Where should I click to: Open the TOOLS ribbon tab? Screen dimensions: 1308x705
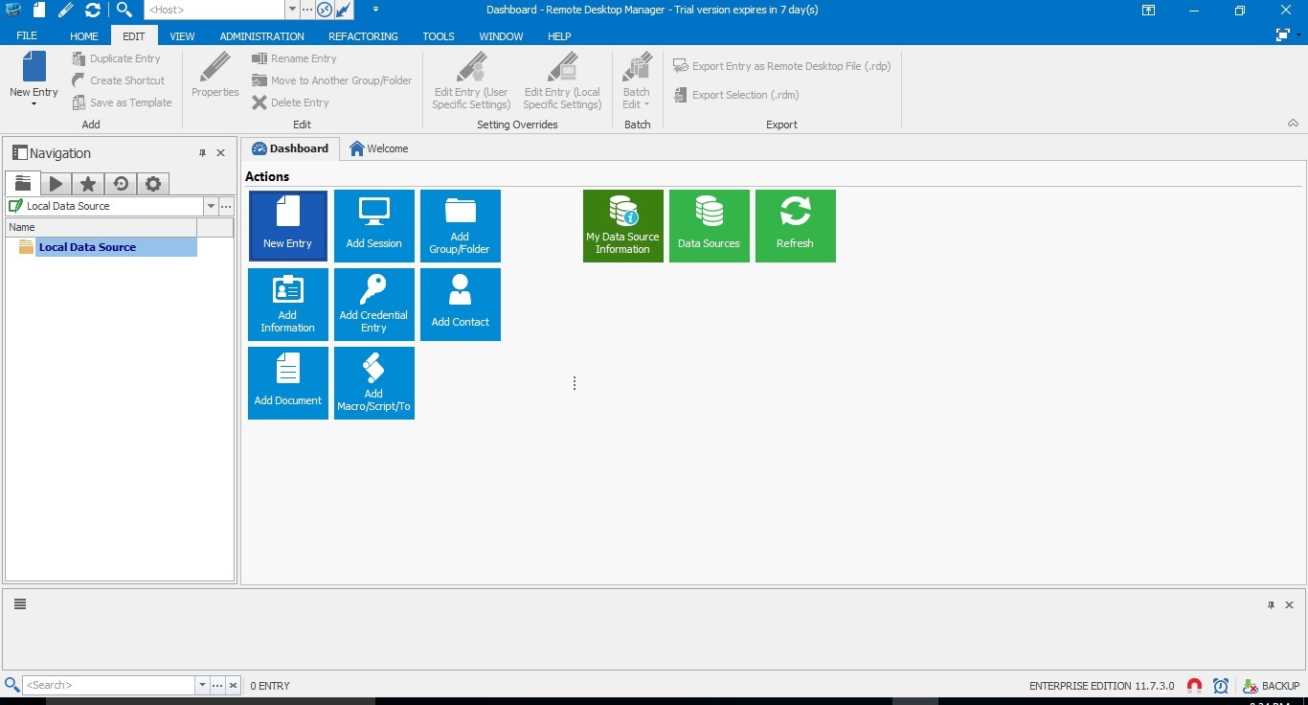439,36
